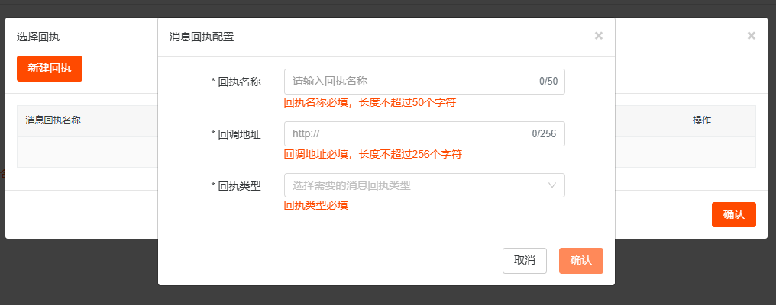Click the 选择回执 dialog title
Image resolution: width=776 pixels, height=305 pixels.
(x=38, y=36)
